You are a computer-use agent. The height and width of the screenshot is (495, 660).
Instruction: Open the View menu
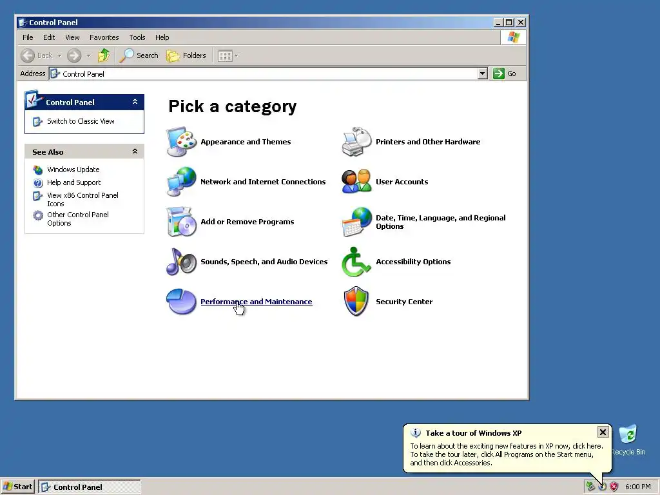pos(72,37)
